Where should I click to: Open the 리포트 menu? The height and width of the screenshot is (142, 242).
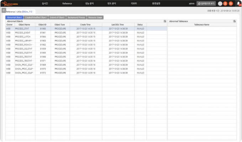point(134,3)
